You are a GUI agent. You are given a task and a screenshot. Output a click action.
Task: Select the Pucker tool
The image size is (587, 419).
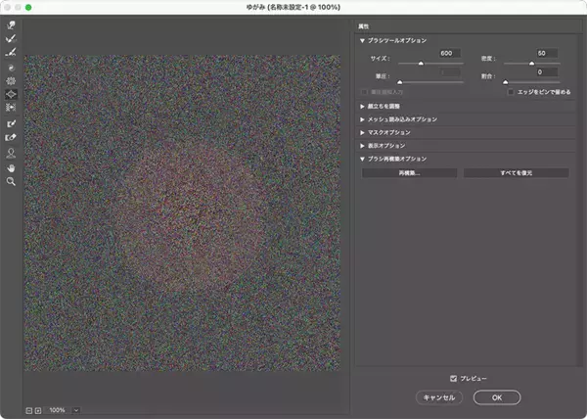click(11, 81)
